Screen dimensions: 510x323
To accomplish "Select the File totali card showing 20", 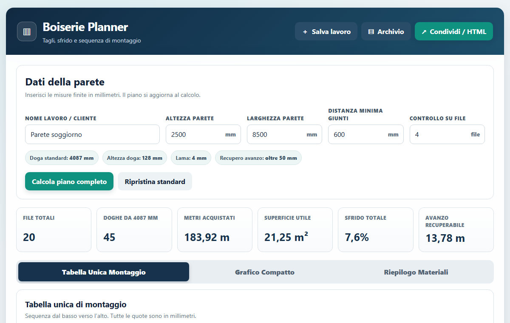I will [54, 229].
